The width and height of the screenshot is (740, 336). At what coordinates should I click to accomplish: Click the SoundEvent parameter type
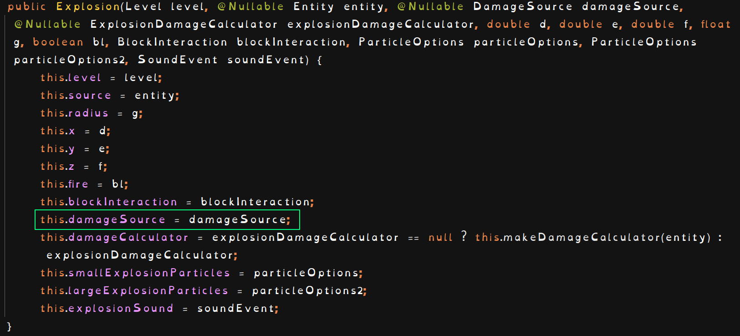pyautogui.click(x=178, y=60)
